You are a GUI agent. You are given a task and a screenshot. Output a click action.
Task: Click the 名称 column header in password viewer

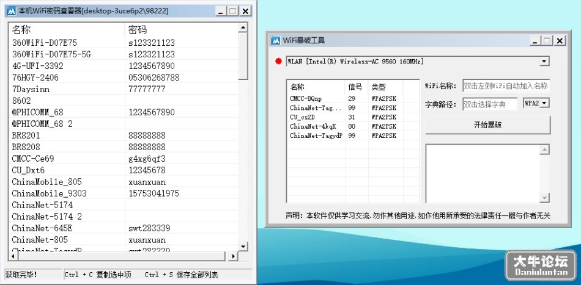(x=67, y=29)
